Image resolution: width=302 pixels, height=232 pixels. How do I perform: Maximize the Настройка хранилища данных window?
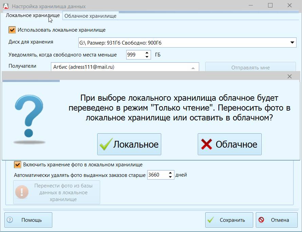tap(270, 5)
